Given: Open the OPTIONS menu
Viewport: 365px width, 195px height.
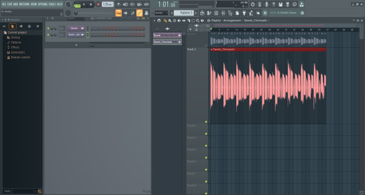Looking at the screenshot, I should (42, 4).
